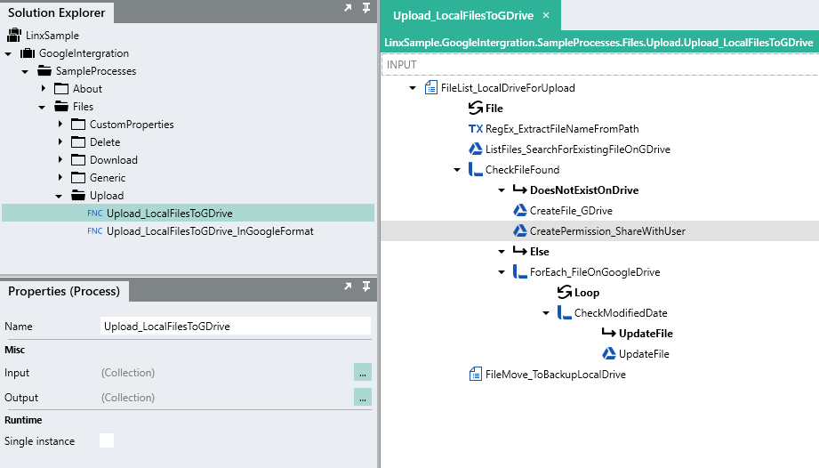
Task: Click the FileMove_ToBackupLocalDrive file icon
Action: pyautogui.click(x=476, y=374)
